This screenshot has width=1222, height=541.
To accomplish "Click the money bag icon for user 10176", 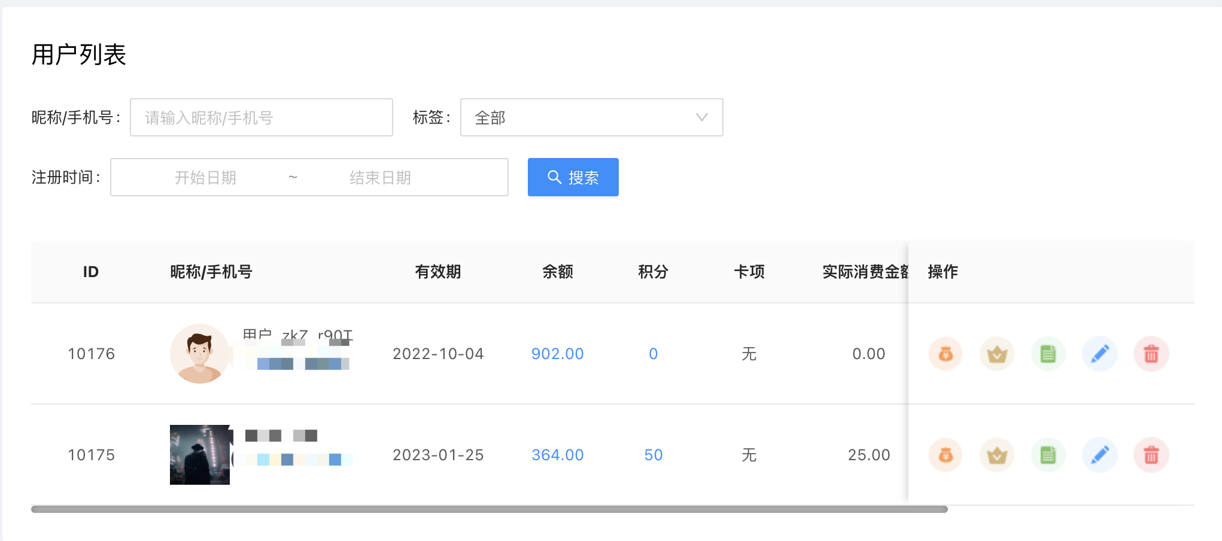I will (946, 354).
